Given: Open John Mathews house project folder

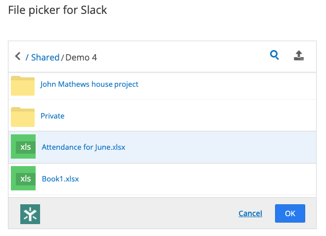Looking at the screenshot, I should pos(89,84).
